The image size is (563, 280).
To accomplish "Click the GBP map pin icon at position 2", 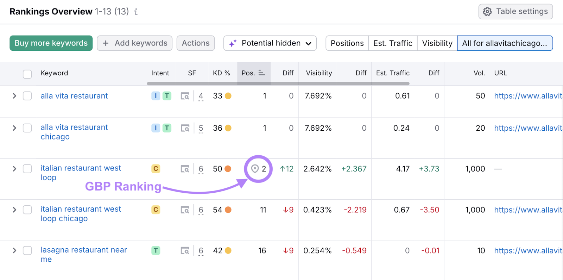I will pos(255,169).
